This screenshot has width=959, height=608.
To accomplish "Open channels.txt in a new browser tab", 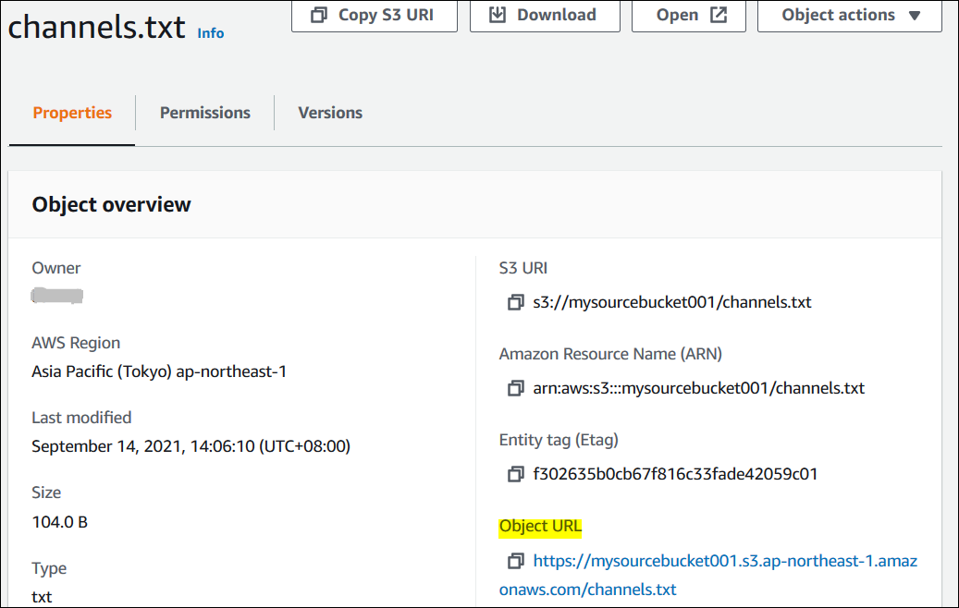I will click(688, 14).
